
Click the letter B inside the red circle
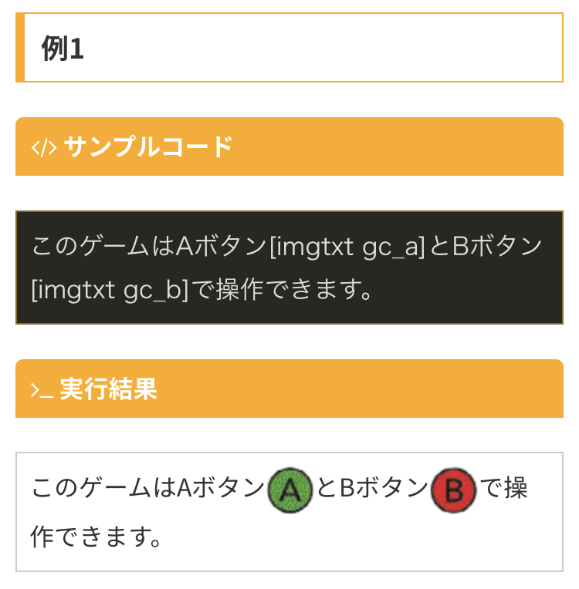(x=454, y=490)
